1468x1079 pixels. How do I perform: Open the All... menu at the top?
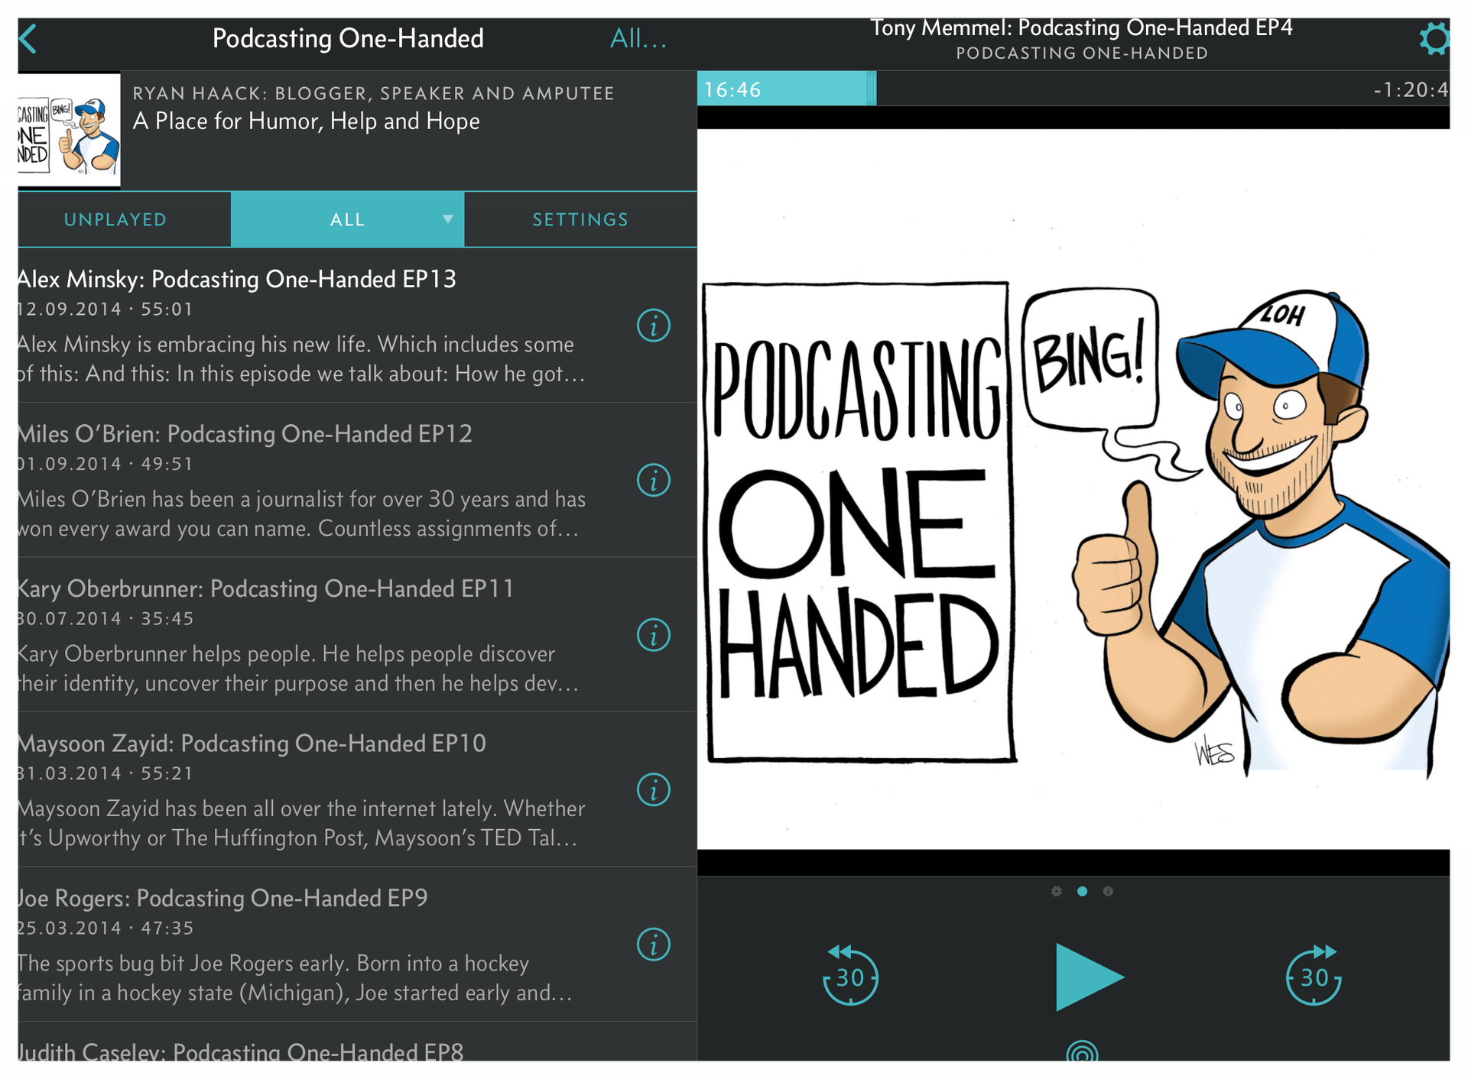coord(639,37)
